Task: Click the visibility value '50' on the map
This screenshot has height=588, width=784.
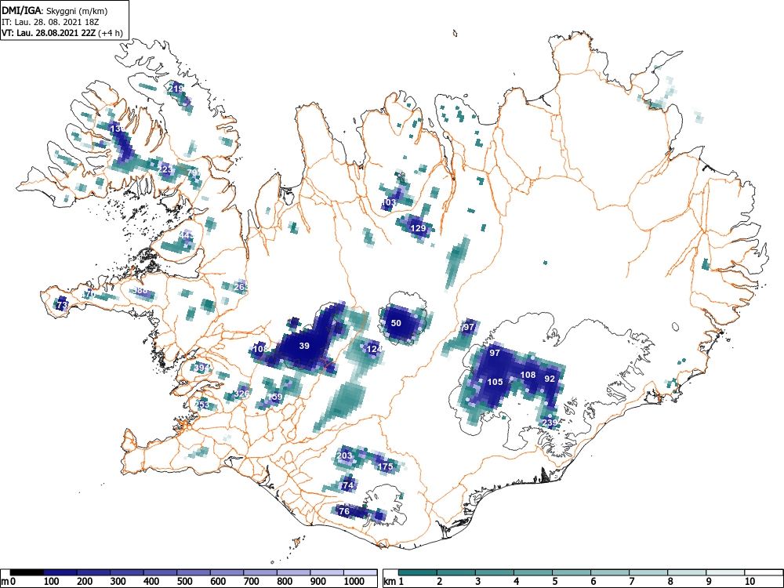Action: tap(395, 323)
